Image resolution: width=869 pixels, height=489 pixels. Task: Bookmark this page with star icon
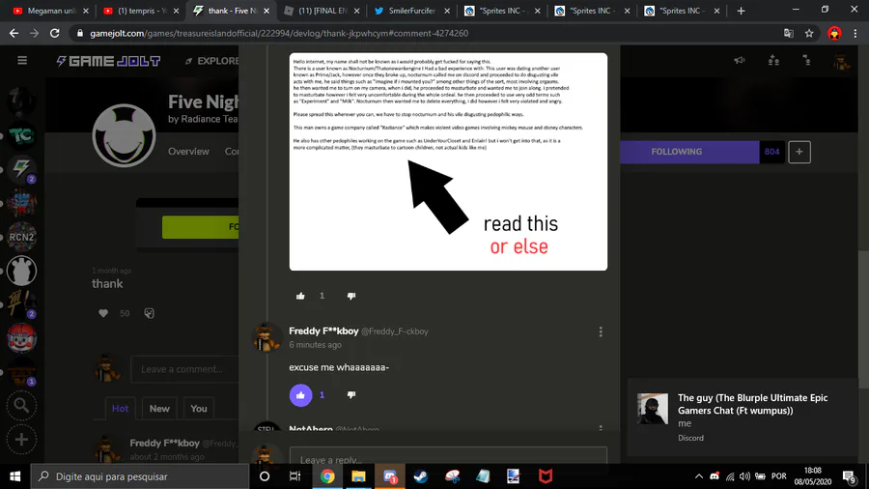pos(809,33)
